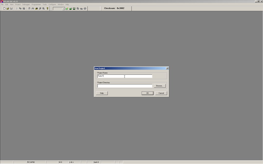Open the Project menu
Image resolution: width=263 pixels, height=164 pixels.
18,4
